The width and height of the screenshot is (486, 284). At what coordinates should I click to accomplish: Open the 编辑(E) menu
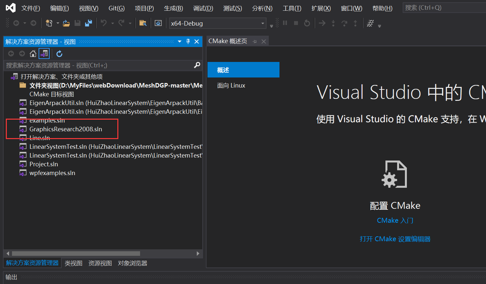point(59,8)
